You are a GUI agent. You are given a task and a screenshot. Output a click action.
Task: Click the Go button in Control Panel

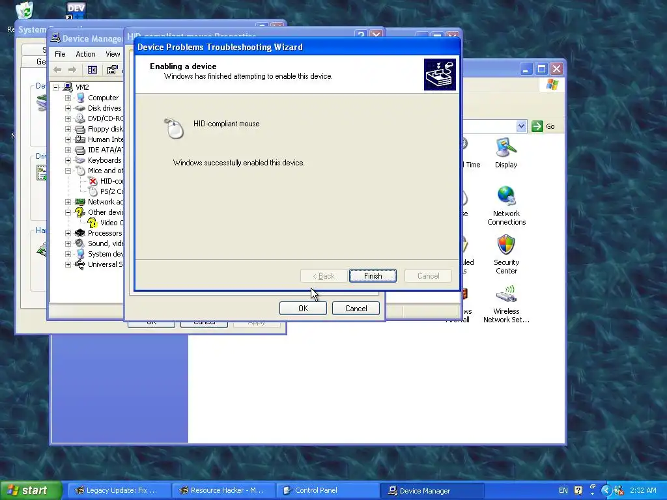tap(544, 126)
